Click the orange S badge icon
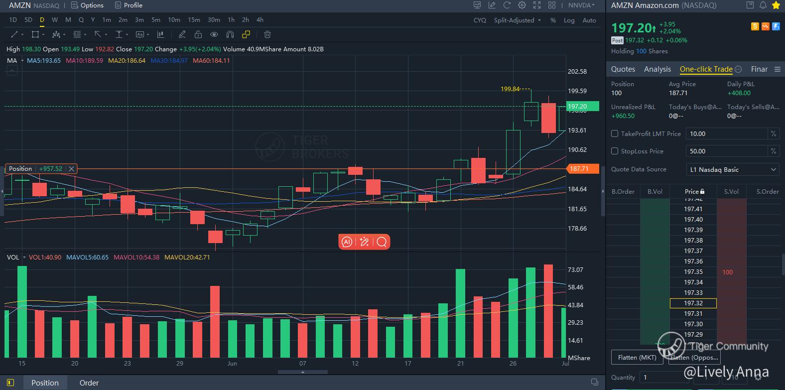Image resolution: width=785 pixels, height=390 pixels. [755, 26]
